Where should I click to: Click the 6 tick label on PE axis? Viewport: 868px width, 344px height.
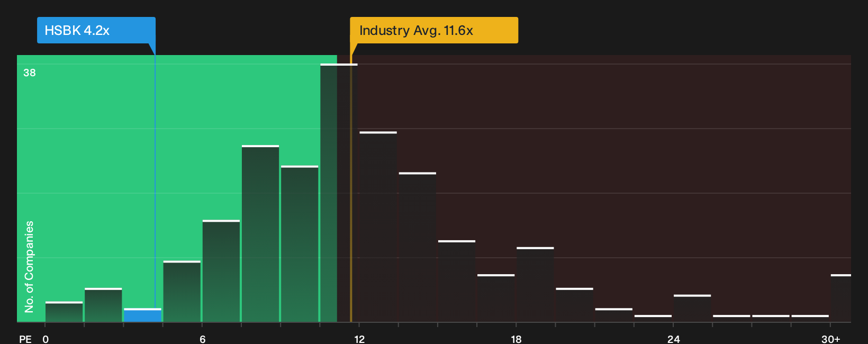tap(203, 339)
